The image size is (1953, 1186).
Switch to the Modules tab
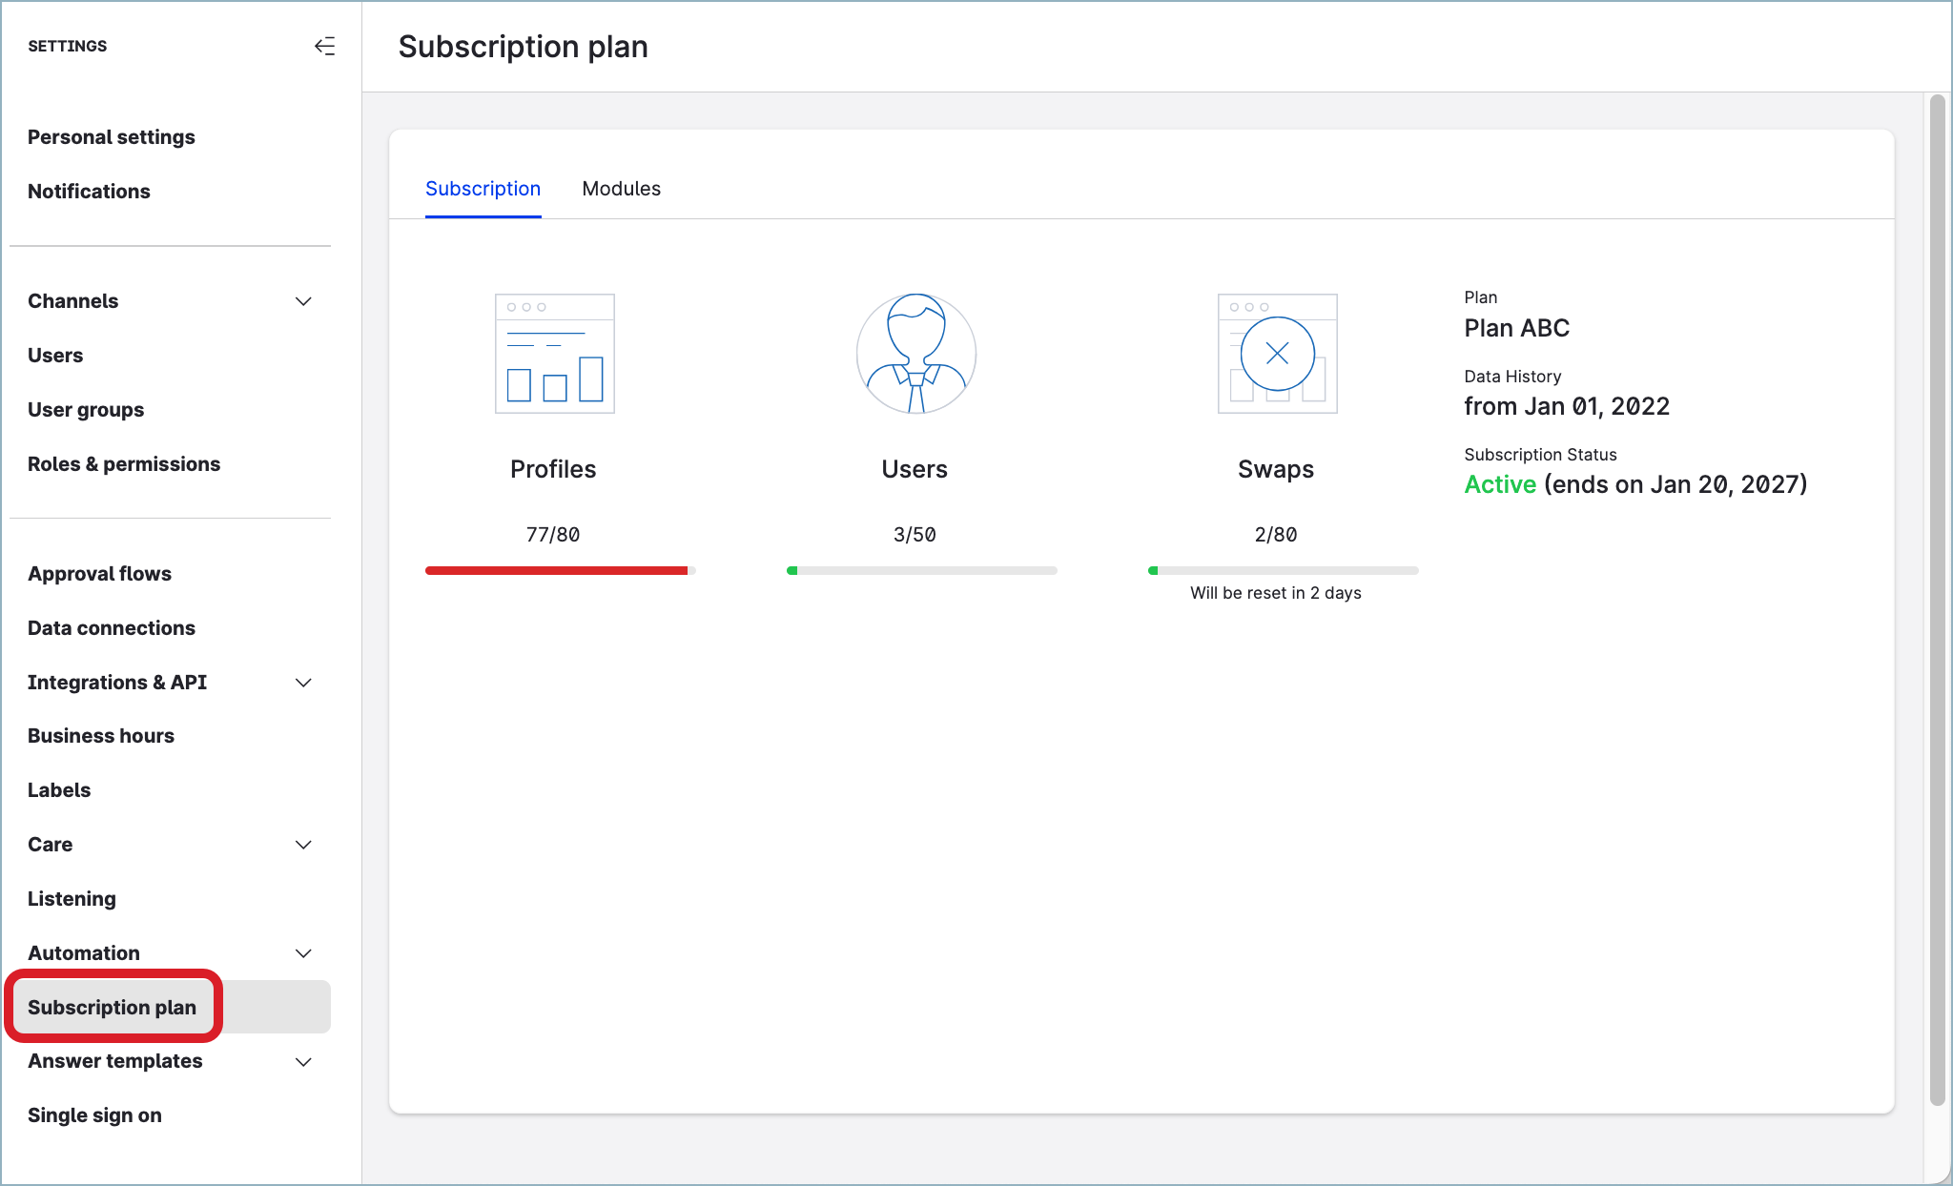tap(621, 189)
